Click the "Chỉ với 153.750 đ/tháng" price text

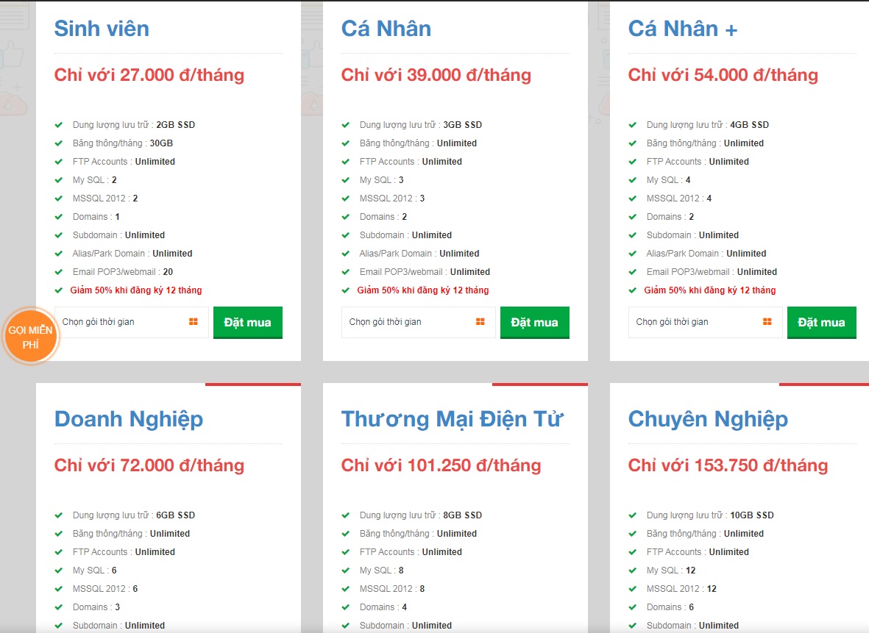(728, 465)
